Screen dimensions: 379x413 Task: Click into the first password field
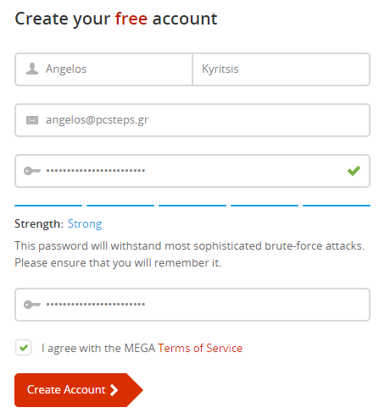point(192,171)
